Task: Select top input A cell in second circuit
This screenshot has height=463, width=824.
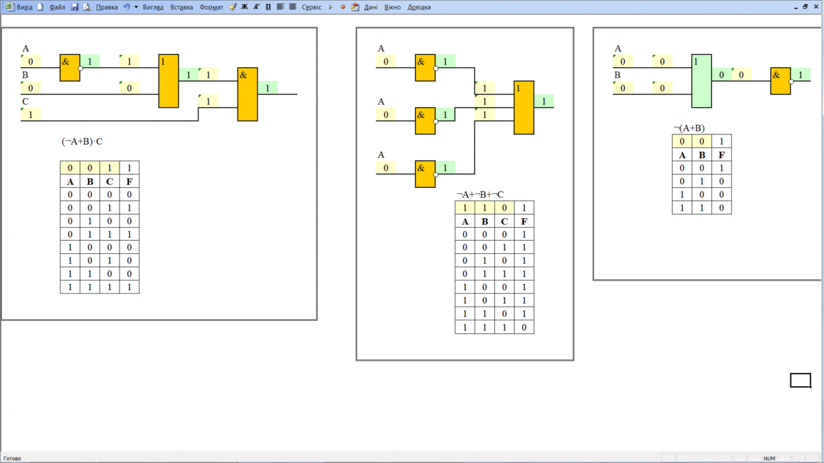Action: tap(386, 61)
